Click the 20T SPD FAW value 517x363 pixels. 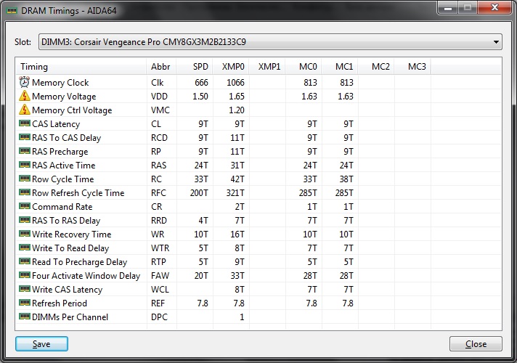click(x=201, y=276)
